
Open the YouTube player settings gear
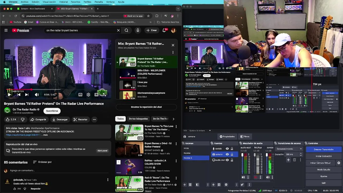click(88, 95)
